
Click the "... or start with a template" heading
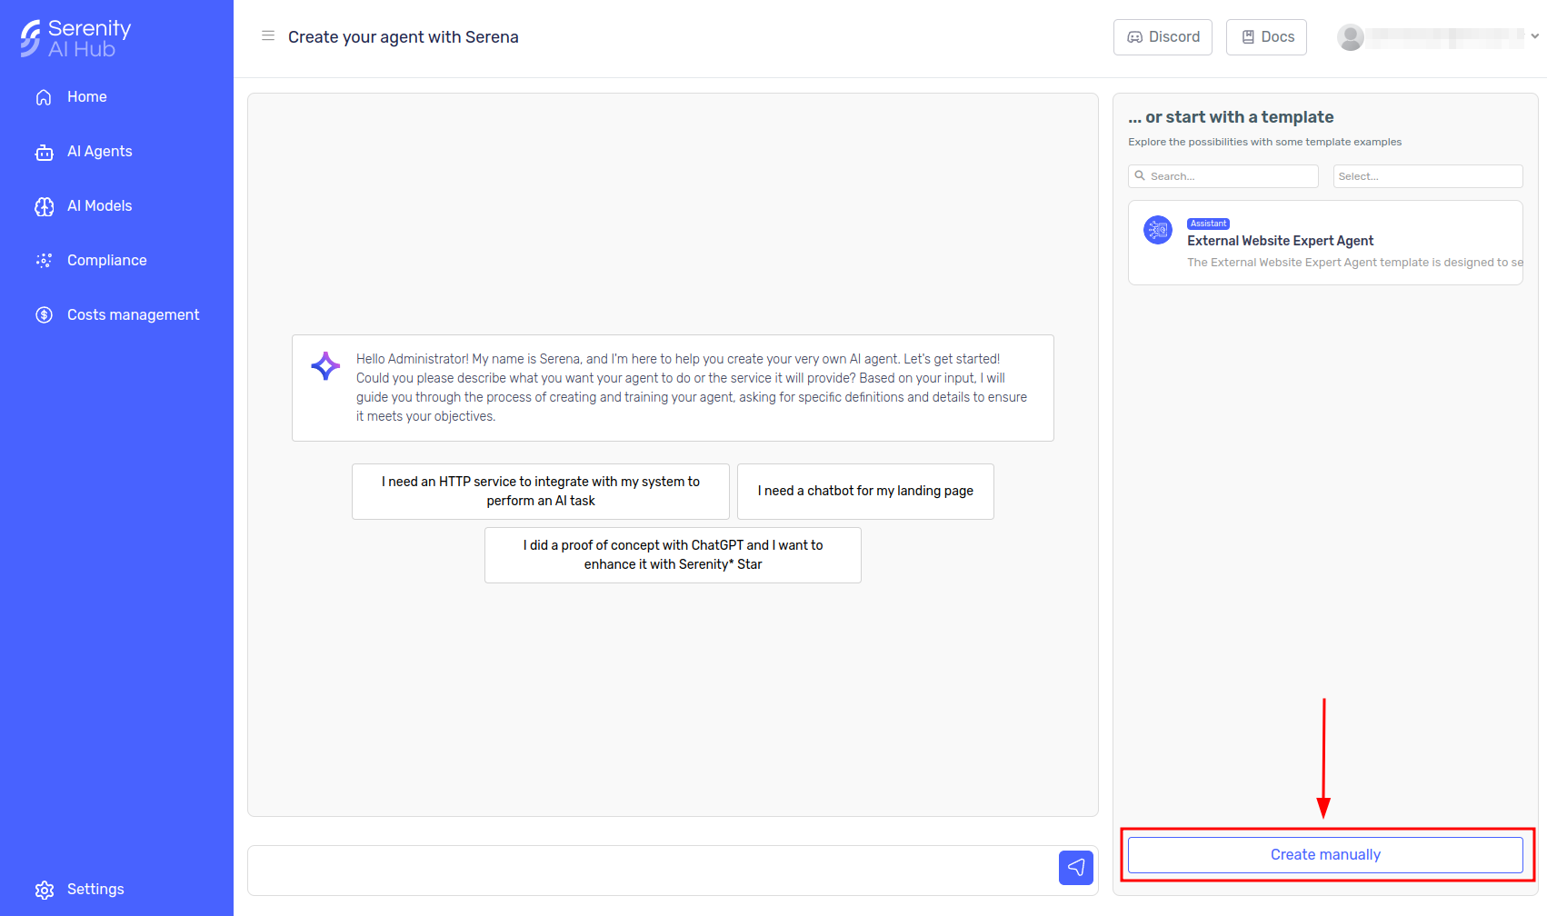coord(1231,117)
